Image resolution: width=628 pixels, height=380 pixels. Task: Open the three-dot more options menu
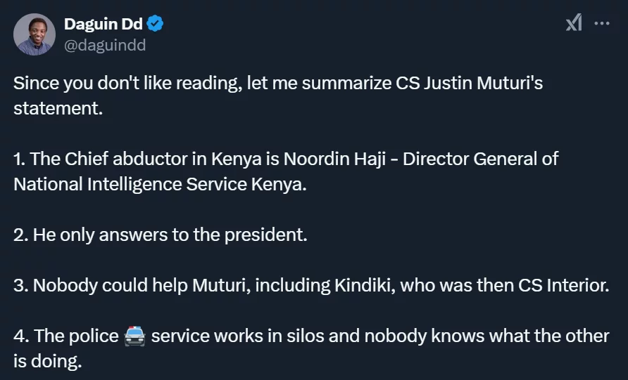tap(602, 24)
